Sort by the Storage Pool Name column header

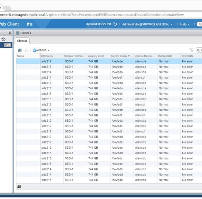(x=75, y=56)
